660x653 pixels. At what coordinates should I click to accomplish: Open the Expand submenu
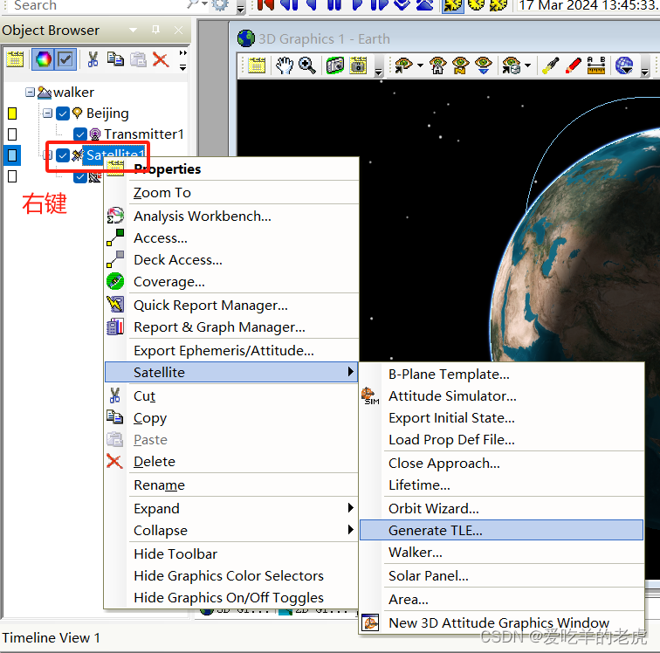coord(231,508)
